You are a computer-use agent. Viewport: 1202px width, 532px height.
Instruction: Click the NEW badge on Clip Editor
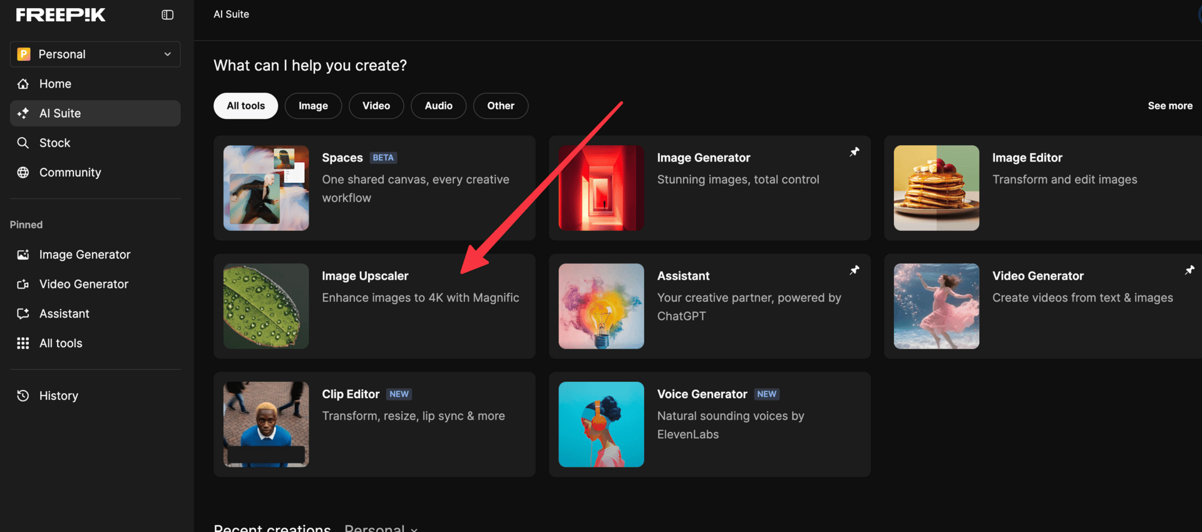[399, 394]
